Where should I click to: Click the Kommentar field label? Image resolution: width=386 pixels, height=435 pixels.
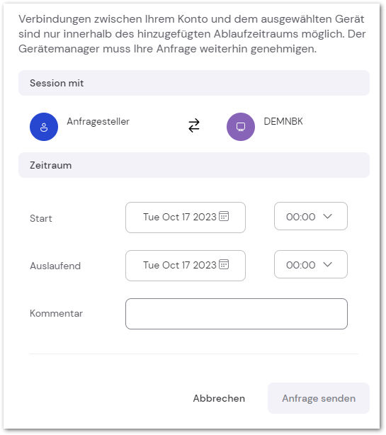(x=56, y=313)
